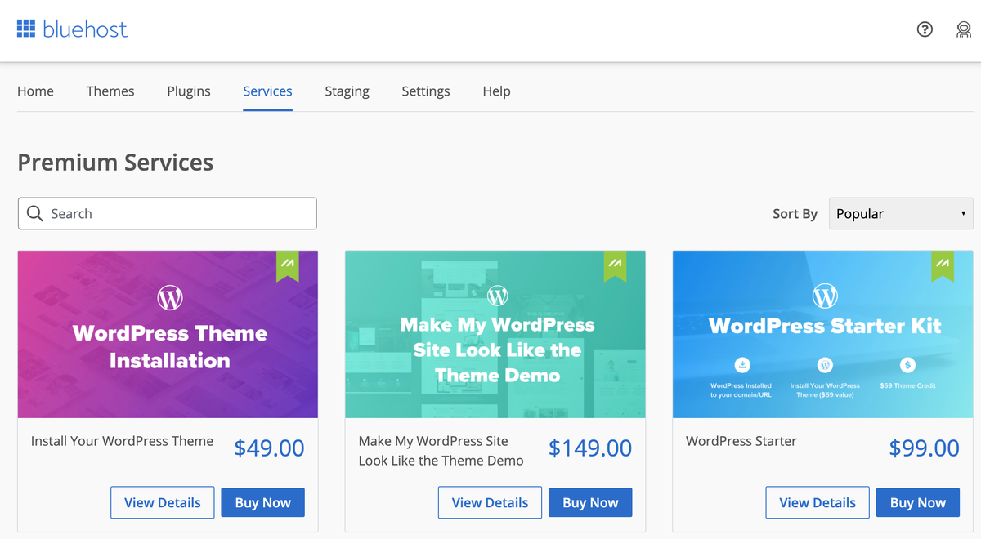Screen dimensions: 981x539
Task: Click the Sort By label
Action: click(795, 214)
